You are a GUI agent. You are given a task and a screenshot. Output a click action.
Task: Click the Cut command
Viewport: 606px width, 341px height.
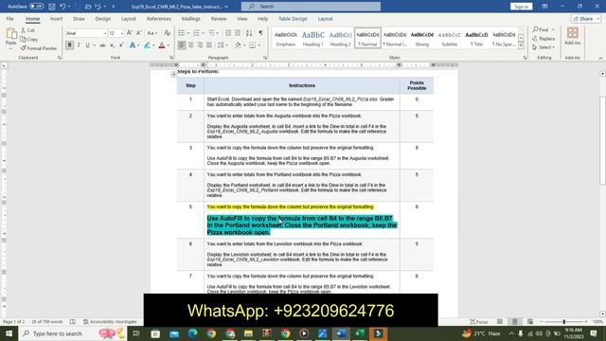[x=27, y=30]
